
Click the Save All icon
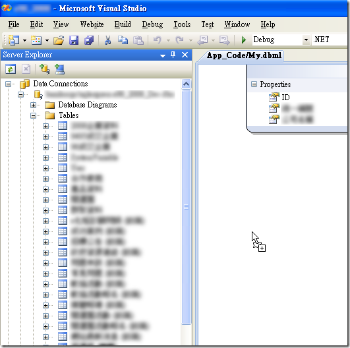[89, 40]
